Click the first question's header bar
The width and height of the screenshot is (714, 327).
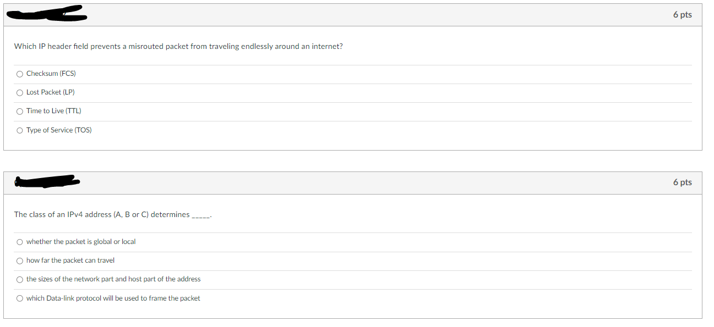[352, 15]
